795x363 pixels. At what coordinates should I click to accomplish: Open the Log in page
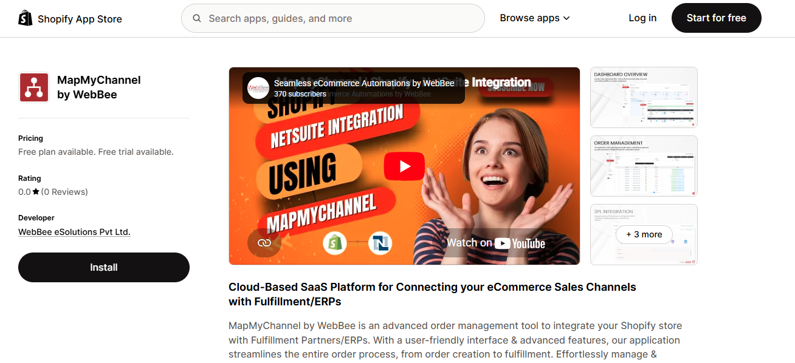[642, 18]
